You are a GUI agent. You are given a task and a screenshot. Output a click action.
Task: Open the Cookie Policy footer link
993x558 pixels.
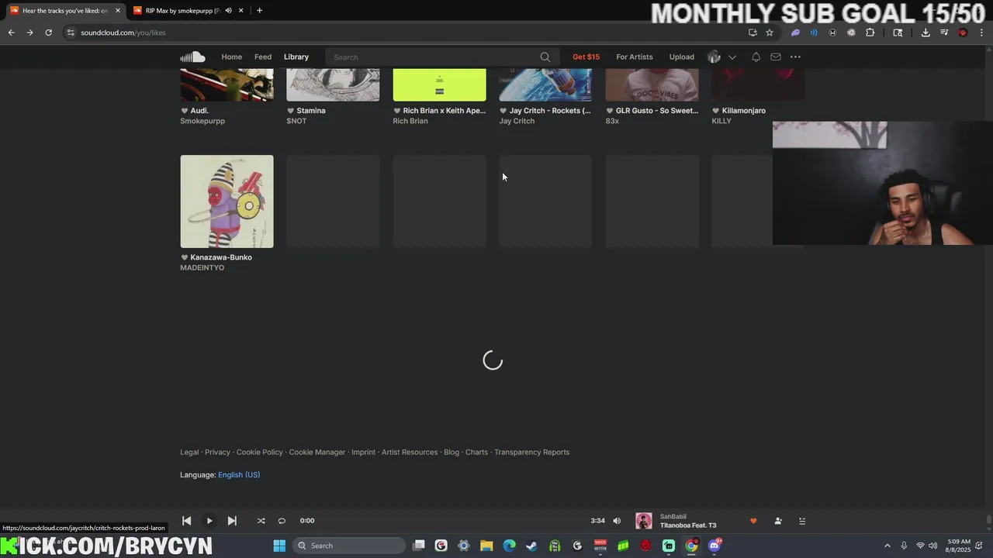point(260,453)
